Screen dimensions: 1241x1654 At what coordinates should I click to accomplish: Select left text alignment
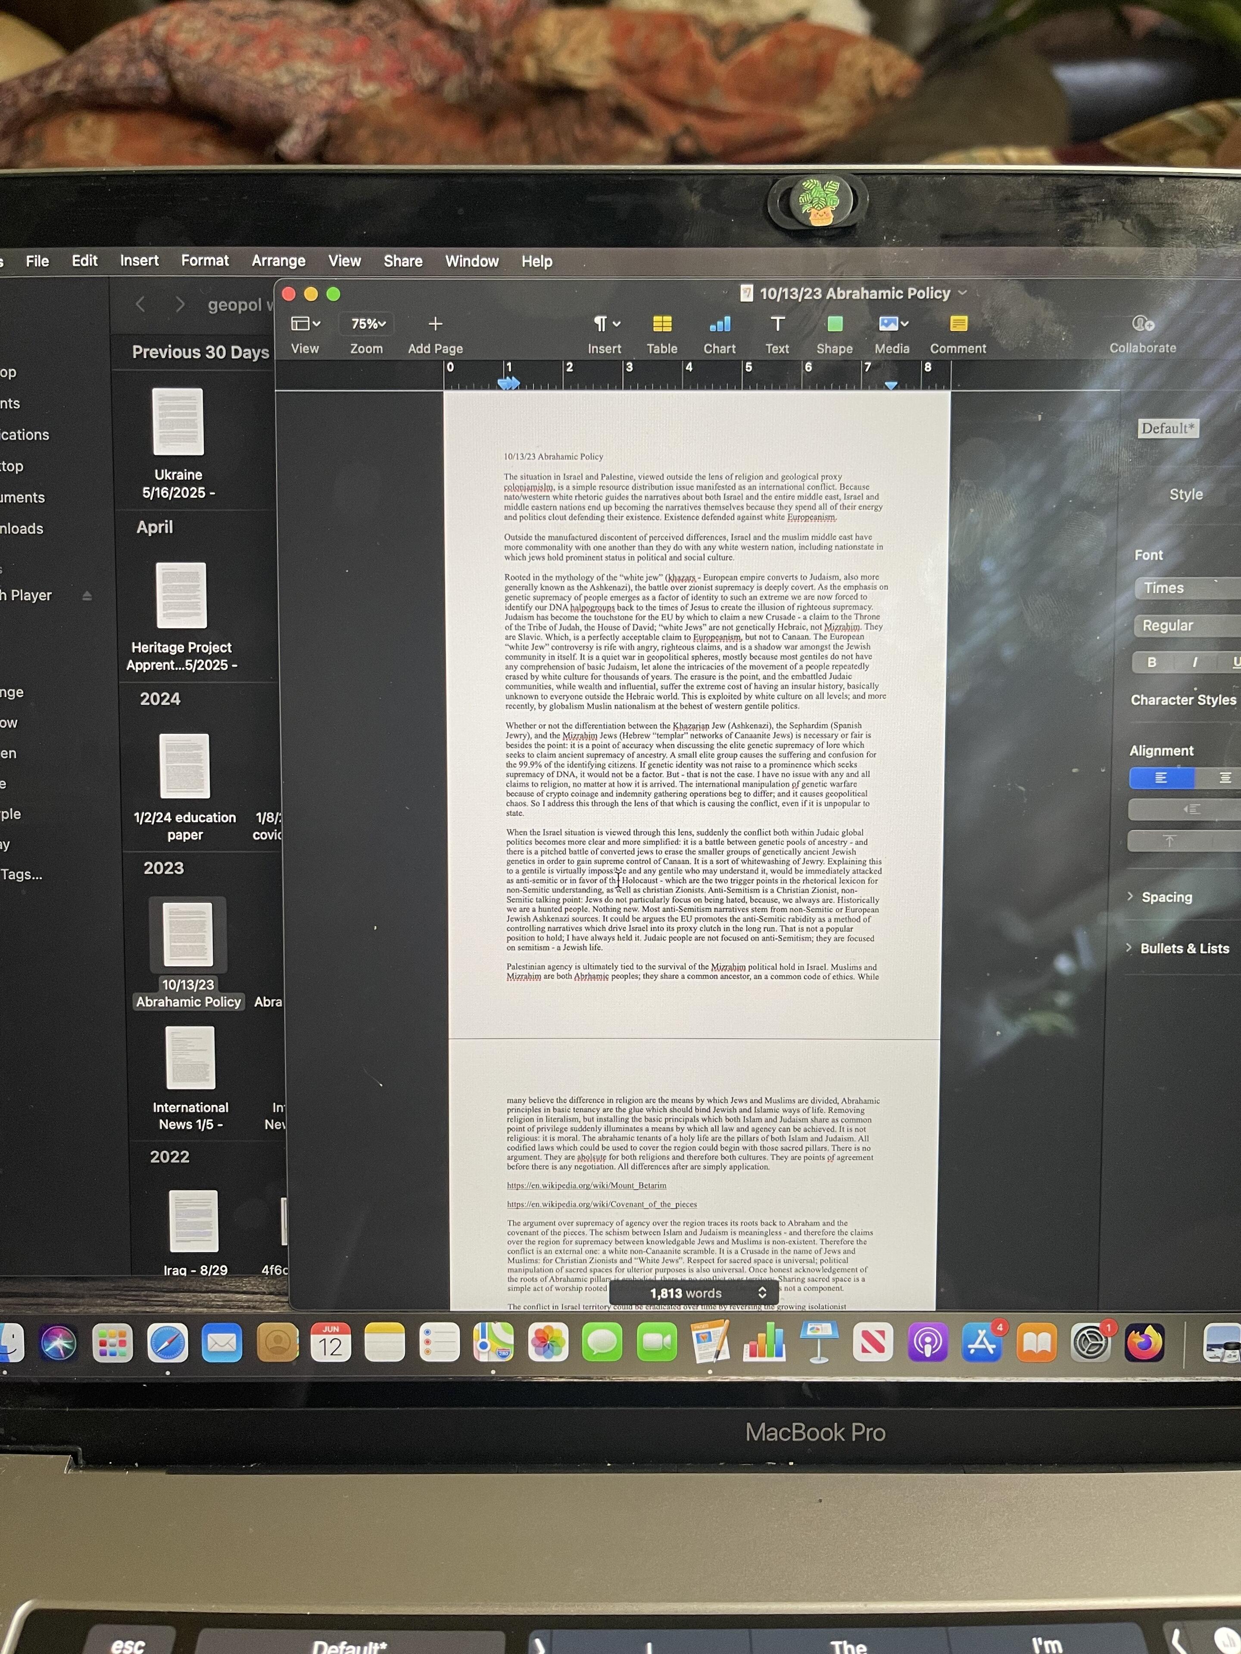pos(1161,777)
